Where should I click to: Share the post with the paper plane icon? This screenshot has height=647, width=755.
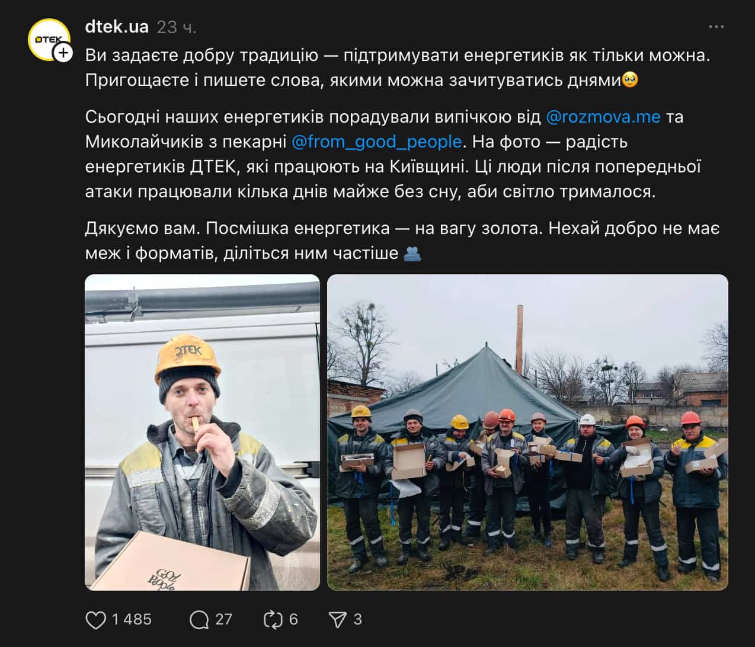tap(337, 620)
